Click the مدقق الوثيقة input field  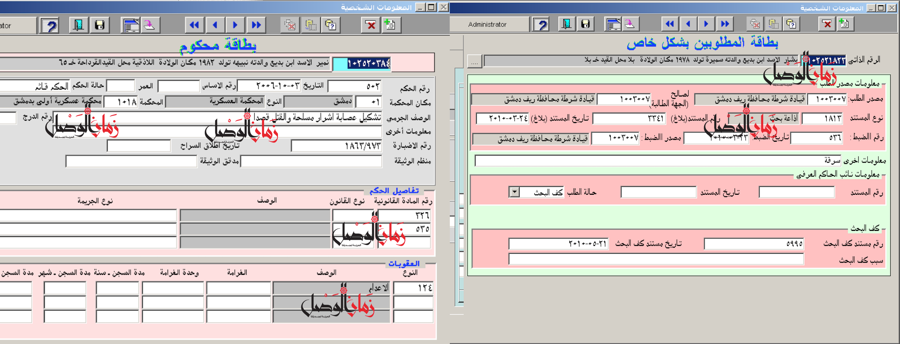coord(131,161)
